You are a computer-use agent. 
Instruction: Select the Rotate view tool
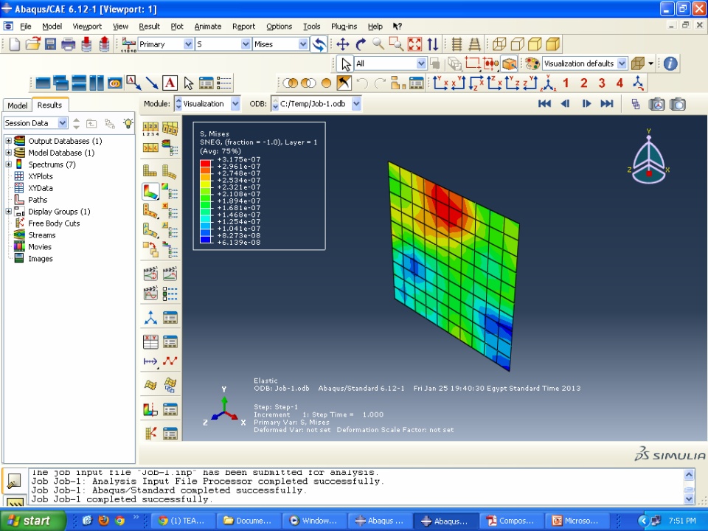tap(361, 44)
